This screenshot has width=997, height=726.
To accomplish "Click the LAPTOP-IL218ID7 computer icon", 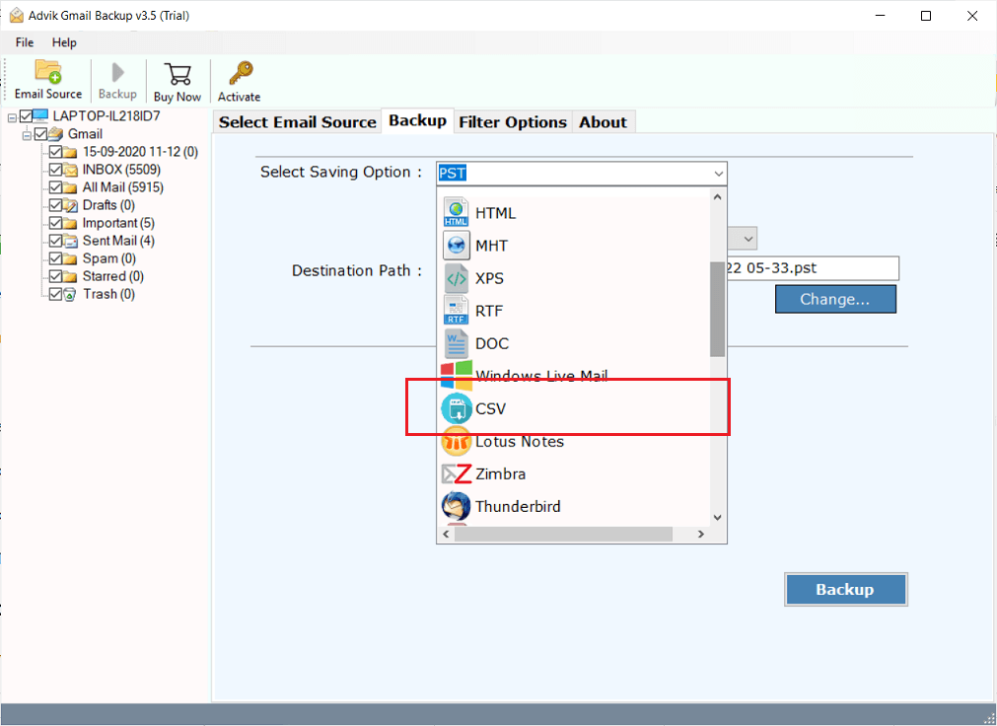I will pyautogui.click(x=40, y=115).
